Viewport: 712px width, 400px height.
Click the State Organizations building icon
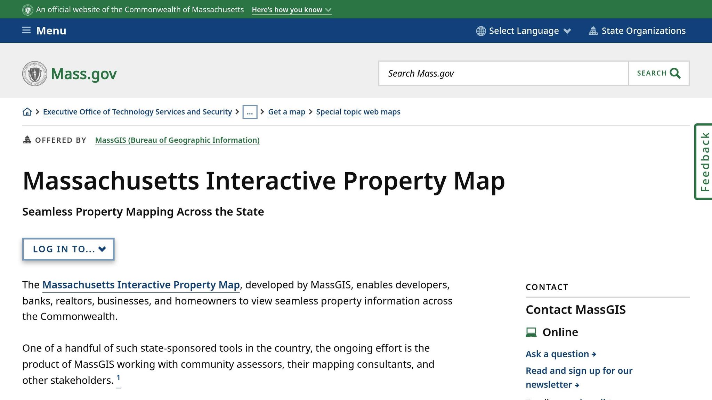tap(593, 31)
